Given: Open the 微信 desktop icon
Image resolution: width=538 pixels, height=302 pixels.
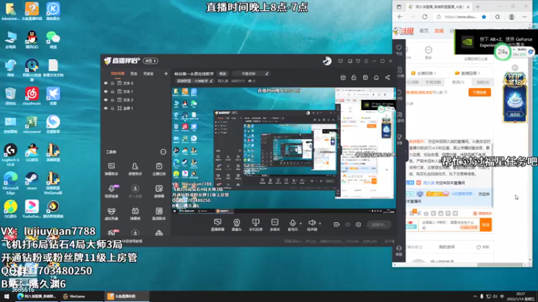Looking at the screenshot, I should (53, 40).
